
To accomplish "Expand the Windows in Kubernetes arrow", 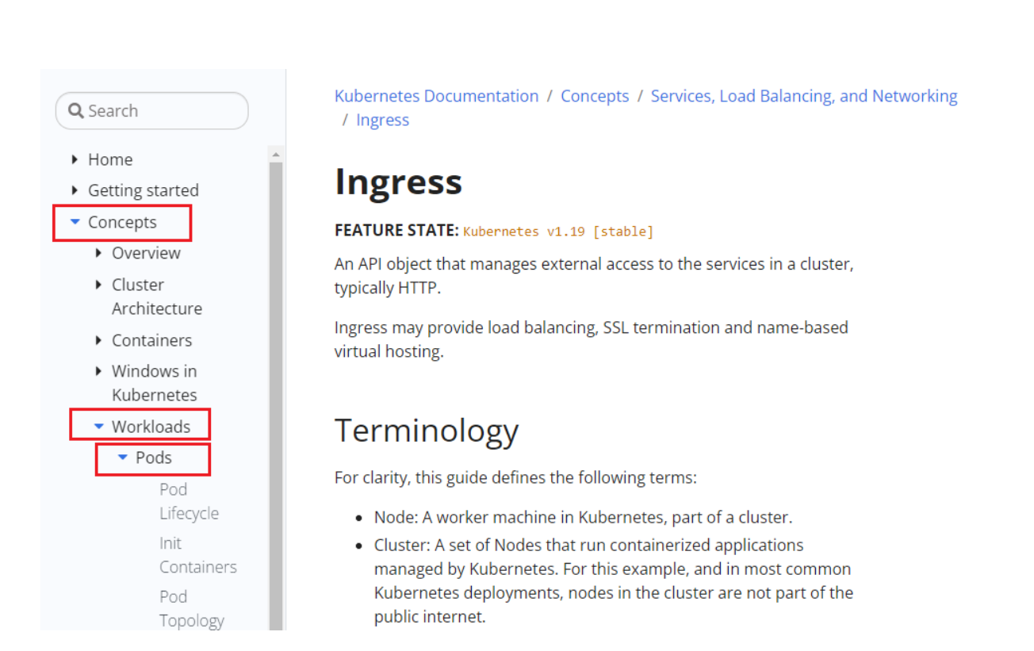I will click(x=98, y=371).
